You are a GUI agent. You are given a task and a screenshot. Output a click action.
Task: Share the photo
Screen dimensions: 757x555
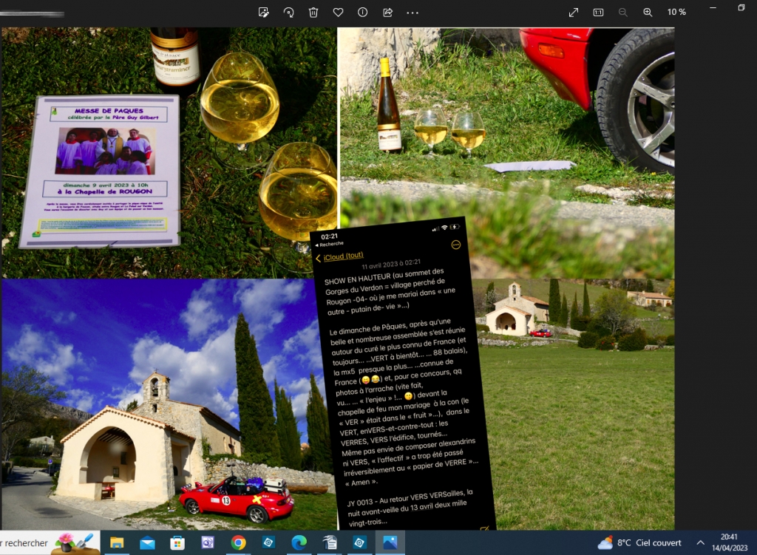[387, 13]
